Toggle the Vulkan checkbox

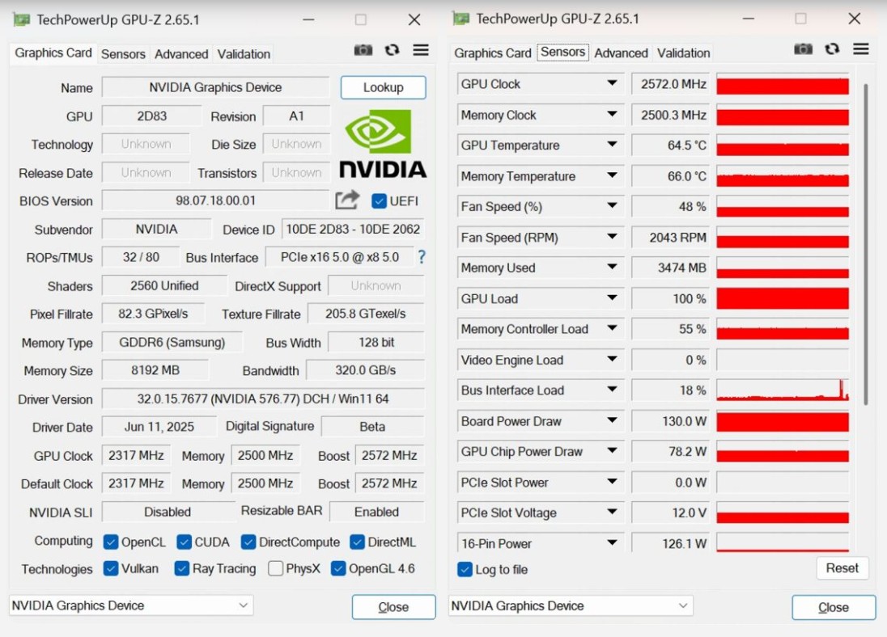click(x=111, y=568)
